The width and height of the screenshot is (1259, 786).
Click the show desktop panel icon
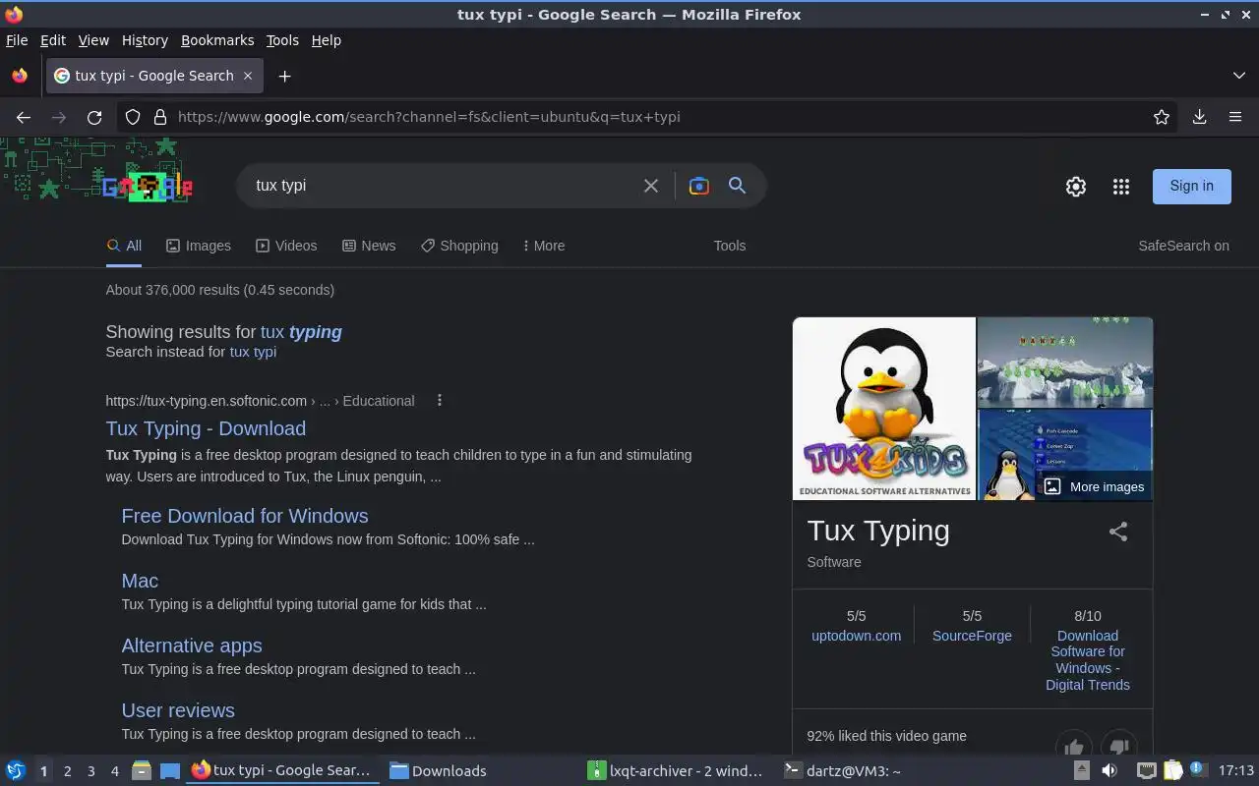pos(170,770)
